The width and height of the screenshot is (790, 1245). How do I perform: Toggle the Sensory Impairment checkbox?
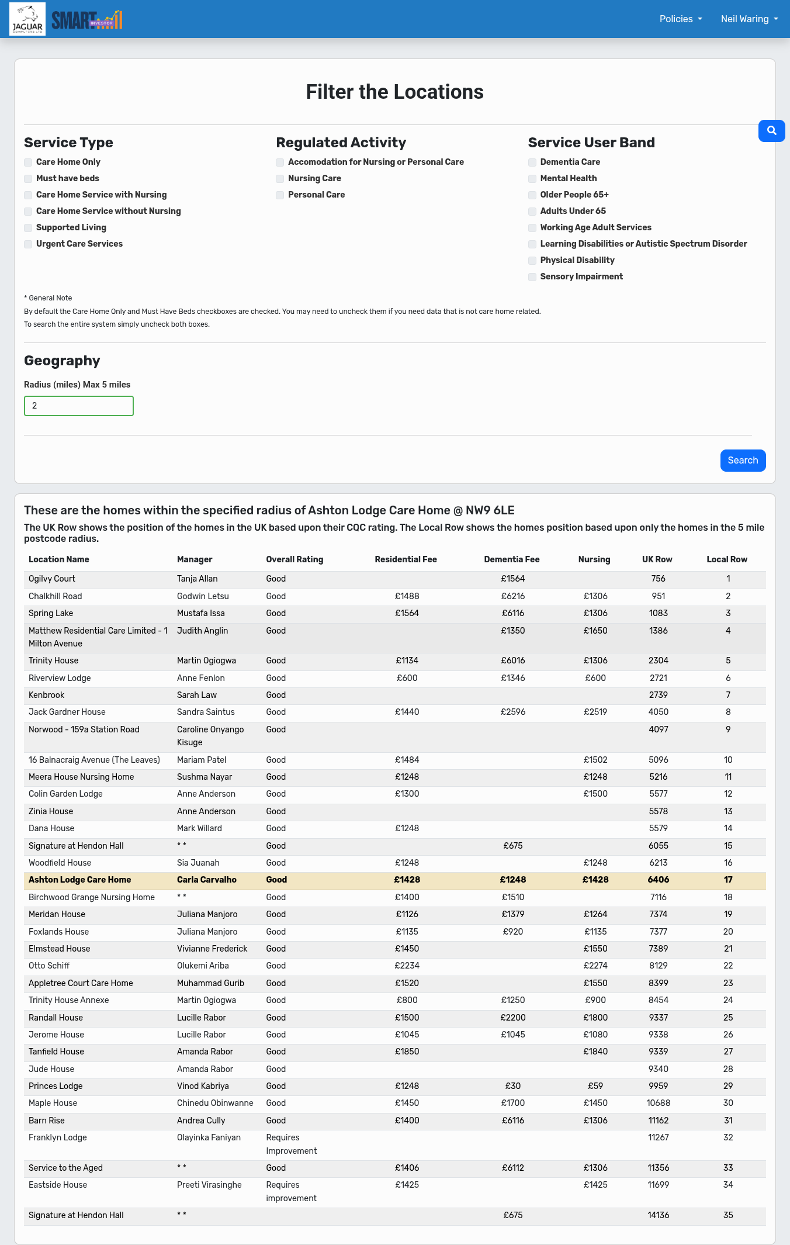tap(532, 277)
